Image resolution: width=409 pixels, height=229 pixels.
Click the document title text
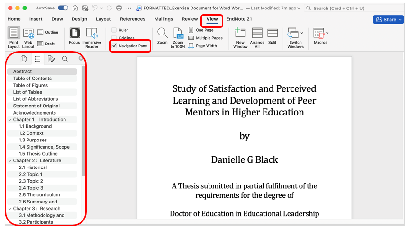[245, 101]
